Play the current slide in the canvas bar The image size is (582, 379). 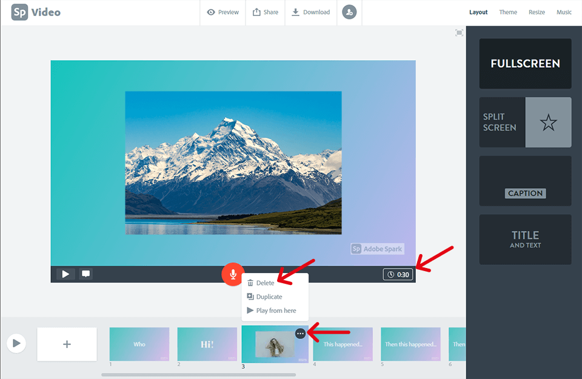coord(65,274)
